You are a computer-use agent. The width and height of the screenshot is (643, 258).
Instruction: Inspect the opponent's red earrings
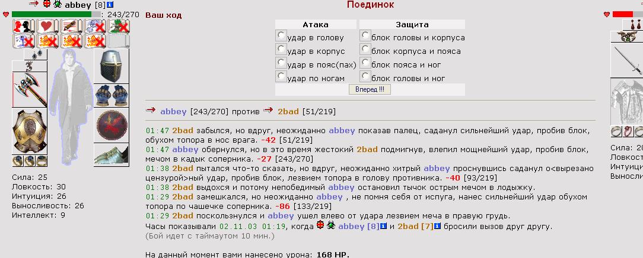pos(633,24)
